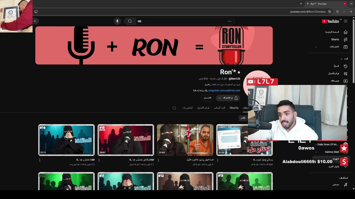Switch to the Playlists tab (قوائم التشغيل)
Screen dimensions: 355x199
coord(203,108)
